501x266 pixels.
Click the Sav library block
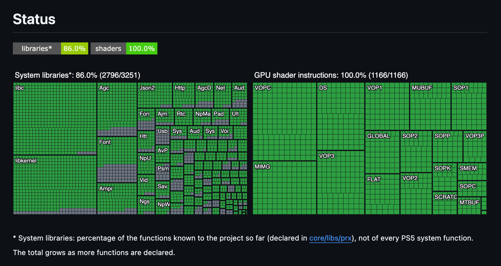[x=163, y=190]
